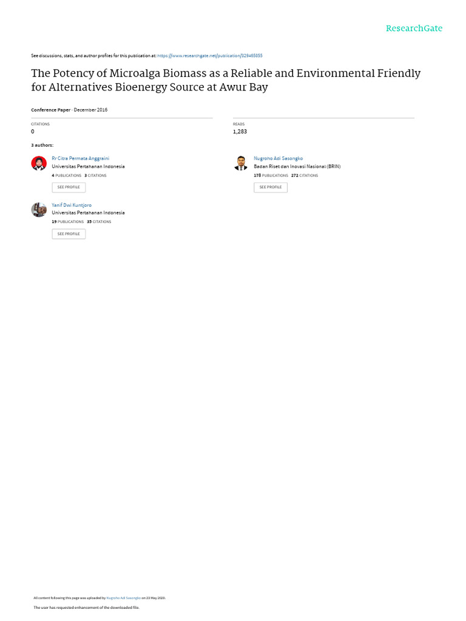Click See Profile under Yanif Dwi Kuntjoro
The height and width of the screenshot is (621, 466).
click(69, 234)
